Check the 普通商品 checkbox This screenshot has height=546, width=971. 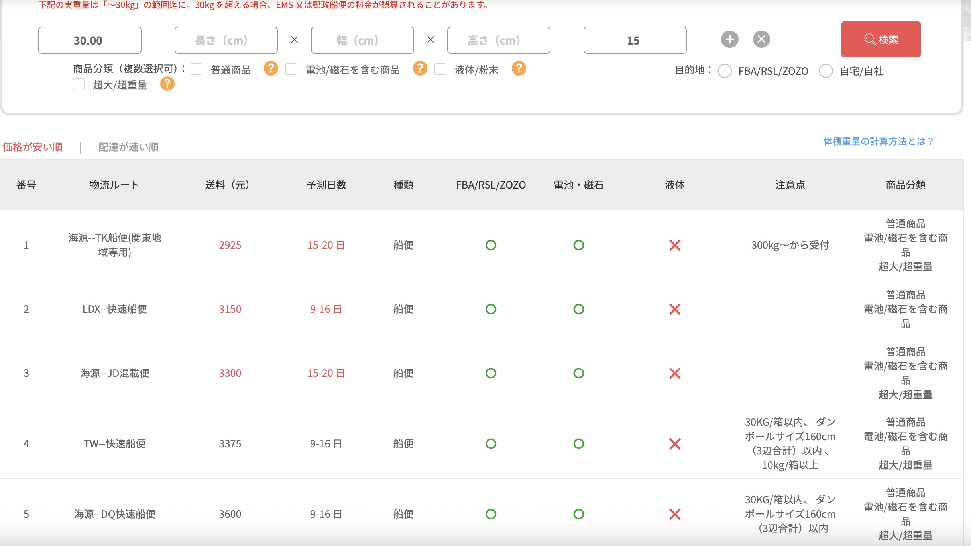(196, 69)
